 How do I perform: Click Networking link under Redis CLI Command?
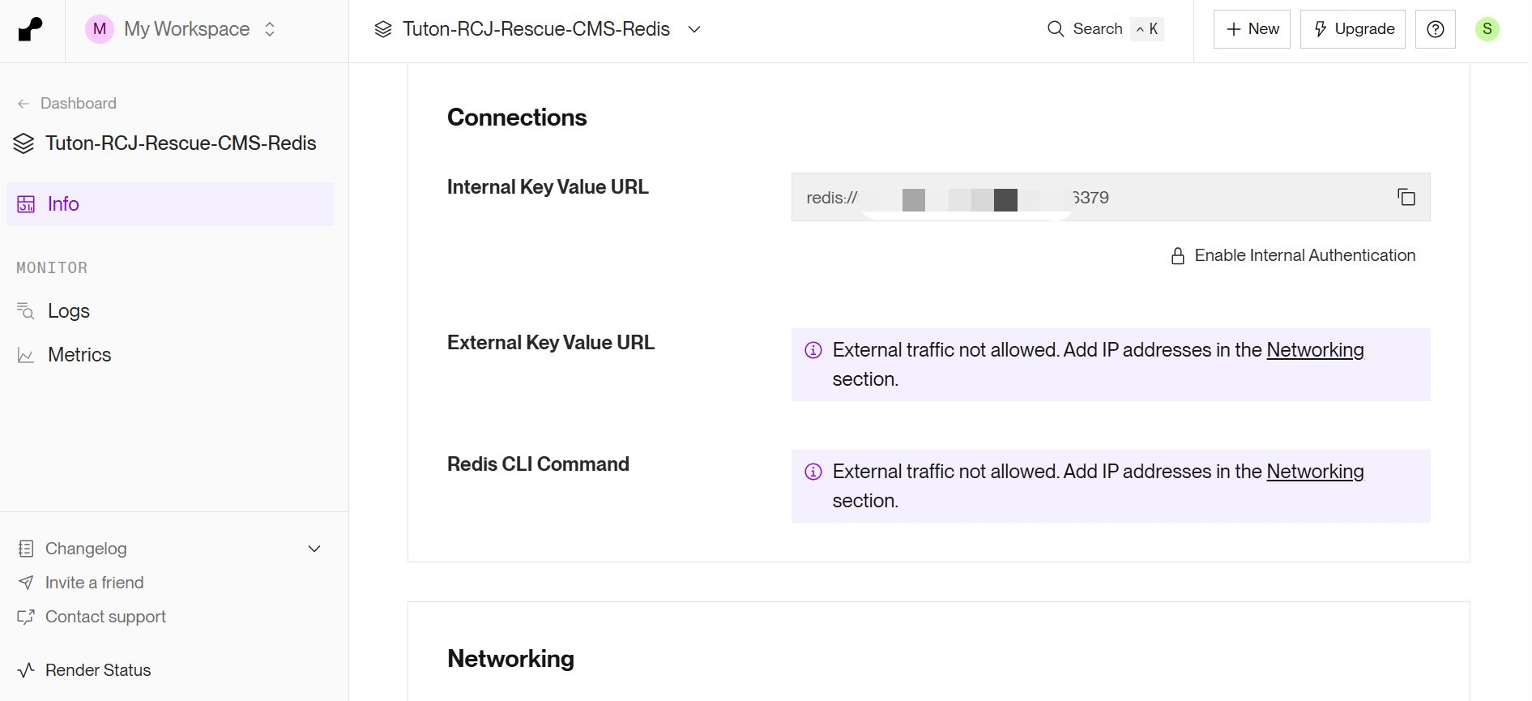coord(1314,472)
